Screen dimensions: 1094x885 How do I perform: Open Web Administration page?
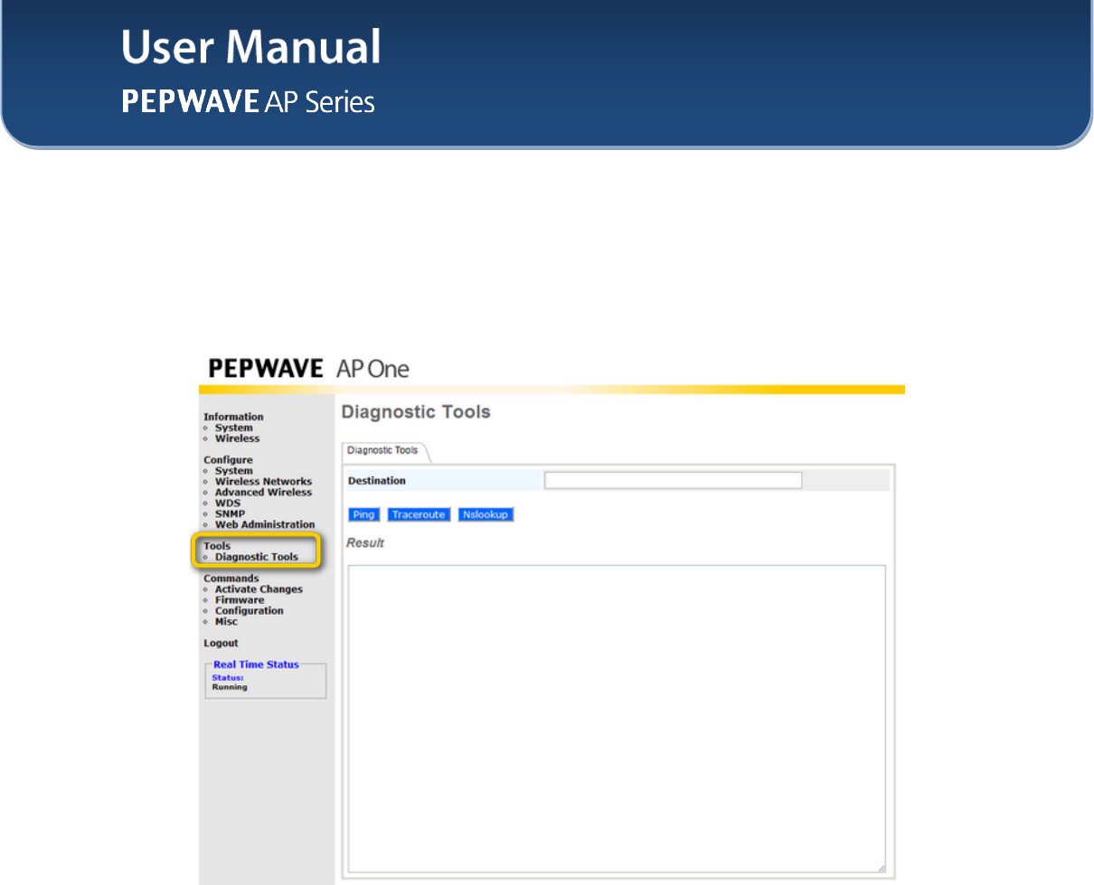click(x=265, y=525)
